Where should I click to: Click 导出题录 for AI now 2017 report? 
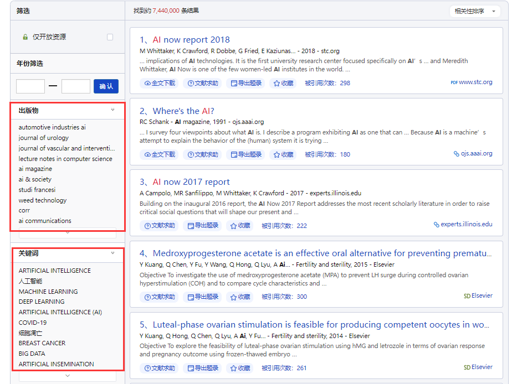203,226
